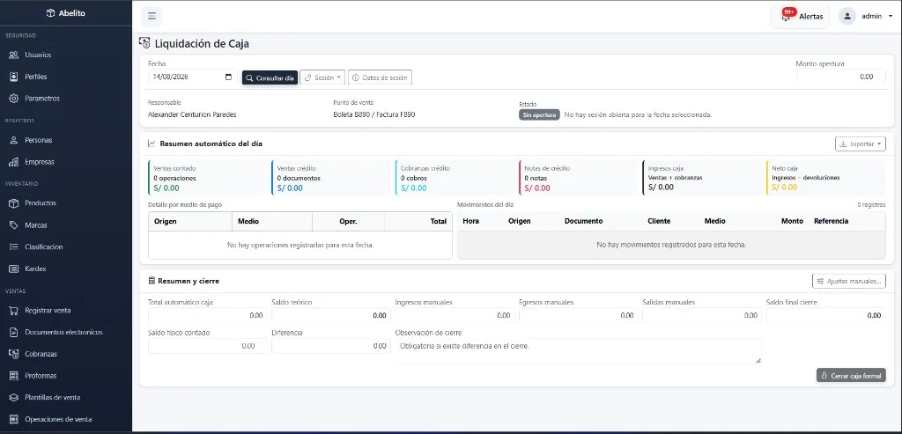The width and height of the screenshot is (902, 434).
Task: Expand the Exportar dropdown
Action: tap(860, 143)
